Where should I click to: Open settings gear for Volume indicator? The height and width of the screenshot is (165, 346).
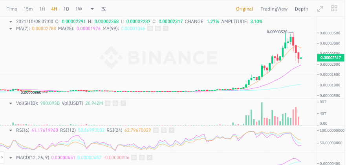pos(115,103)
